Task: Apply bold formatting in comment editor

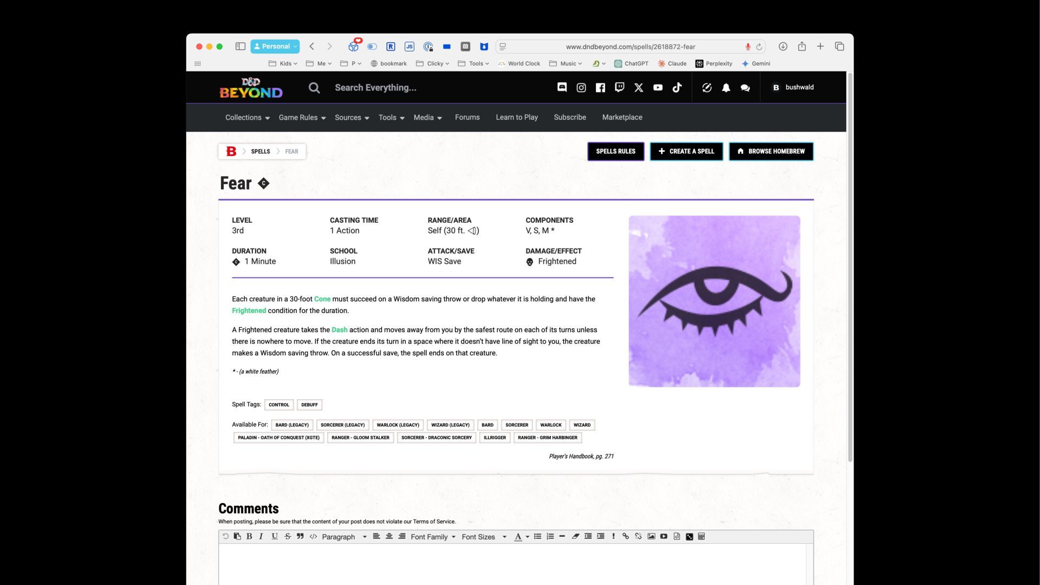Action: pos(249,536)
